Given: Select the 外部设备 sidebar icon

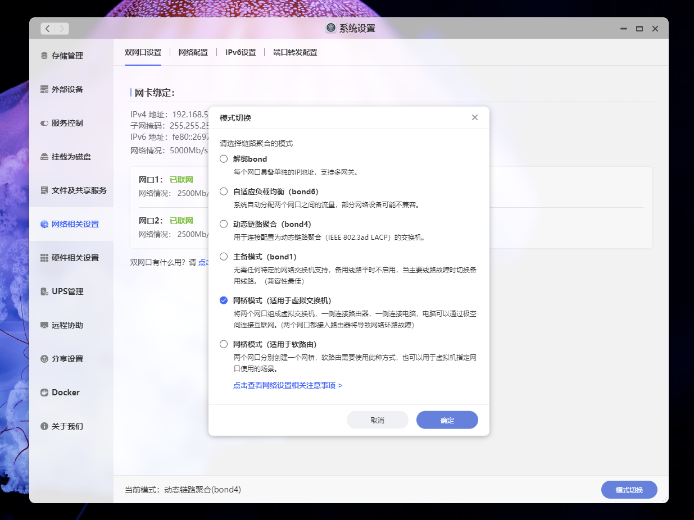Looking at the screenshot, I should point(61,89).
